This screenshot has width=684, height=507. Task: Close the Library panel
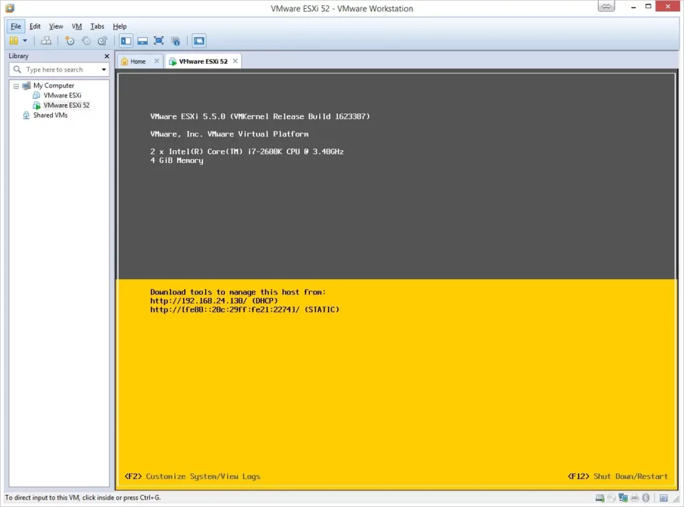pos(106,56)
